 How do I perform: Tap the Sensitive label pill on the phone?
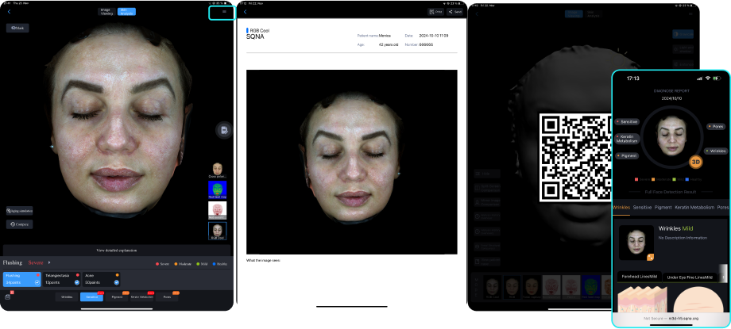pos(627,121)
